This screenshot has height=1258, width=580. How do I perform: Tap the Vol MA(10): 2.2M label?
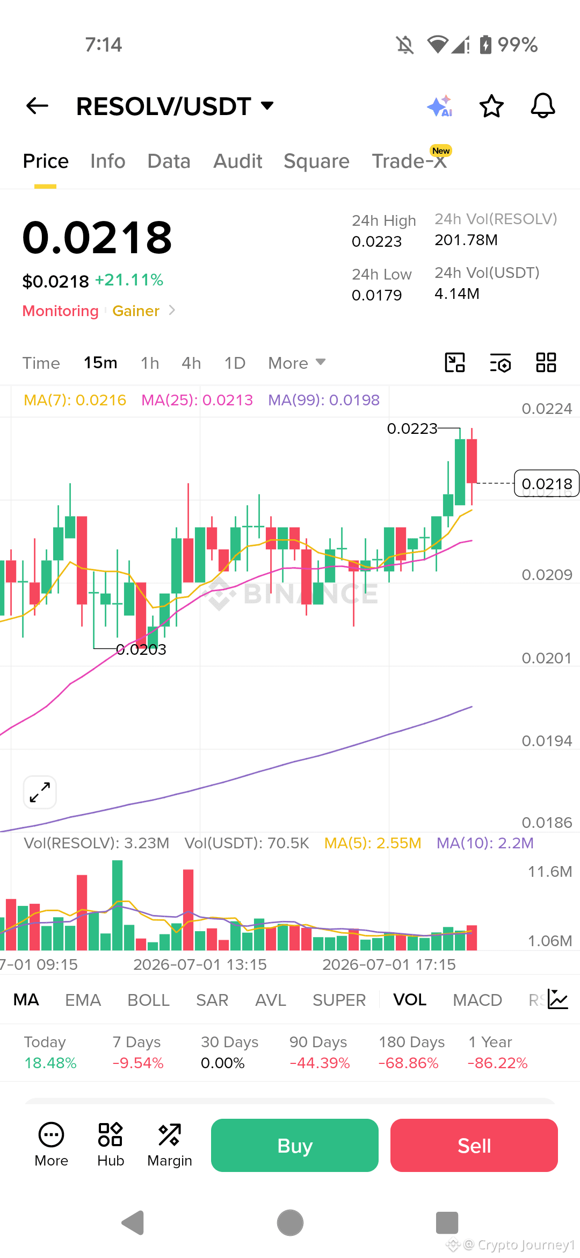tap(485, 843)
